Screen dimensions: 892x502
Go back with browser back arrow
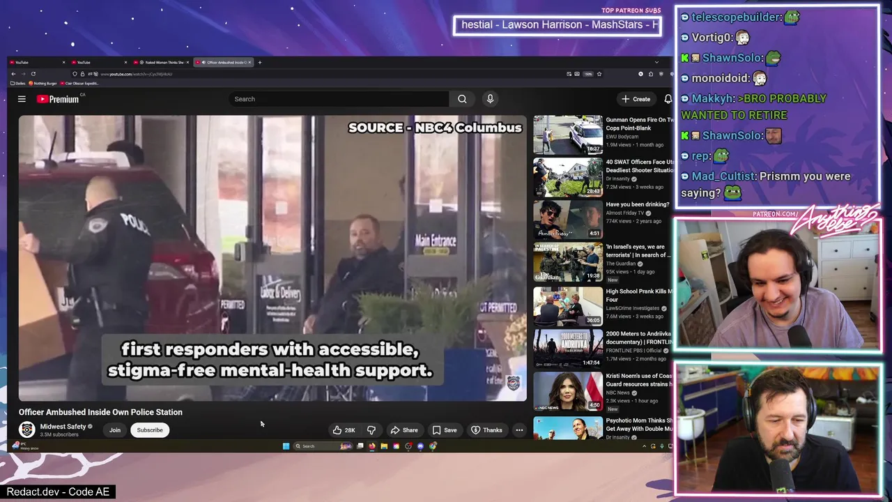click(13, 74)
